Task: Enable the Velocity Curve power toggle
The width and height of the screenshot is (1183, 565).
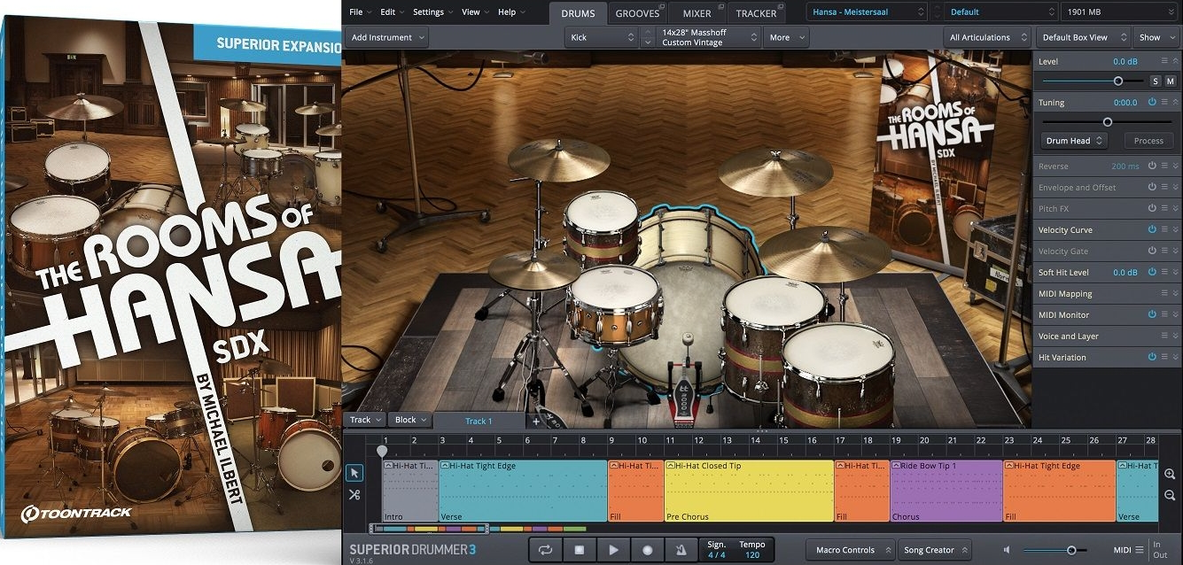Action: (1151, 229)
